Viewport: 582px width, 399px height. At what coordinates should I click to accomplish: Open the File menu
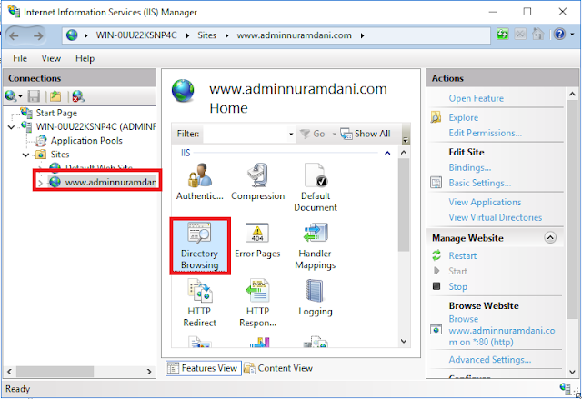click(x=20, y=58)
